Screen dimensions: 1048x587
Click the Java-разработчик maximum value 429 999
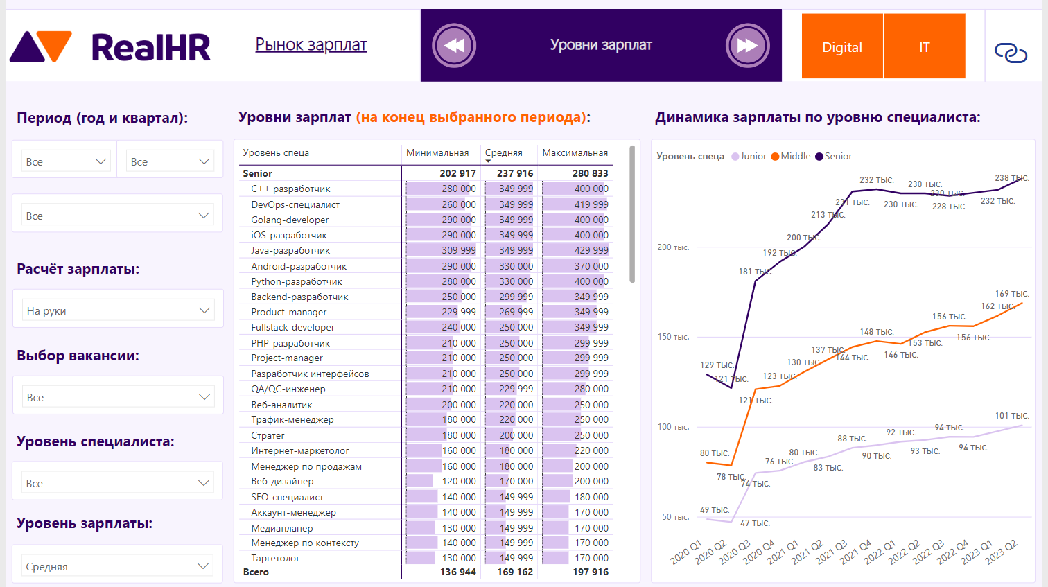591,250
